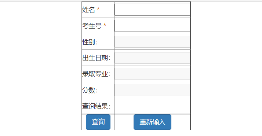Click the greyed 分数 field
Viewport: 262px width, 136px height.
pyautogui.click(x=152, y=90)
